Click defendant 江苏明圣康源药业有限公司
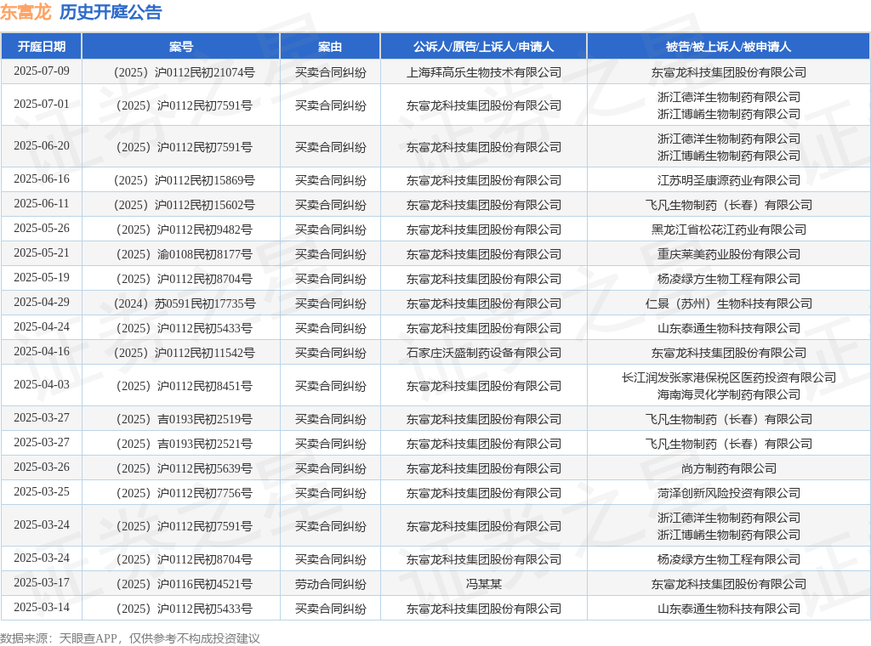 pos(729,180)
